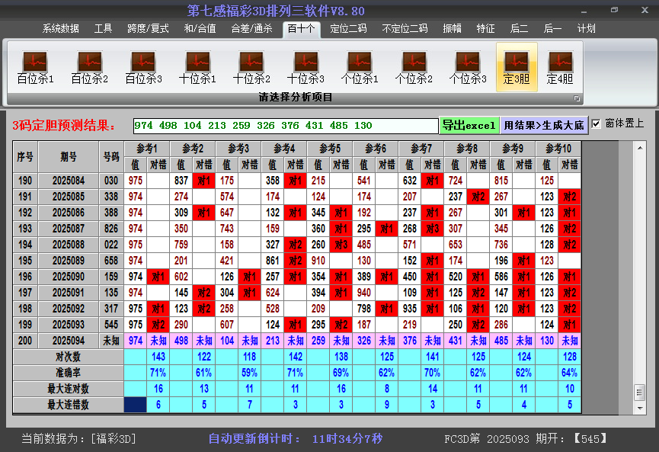Click the table scrollbar up arrow
The height and width of the screenshot is (452, 659).
tap(640, 148)
